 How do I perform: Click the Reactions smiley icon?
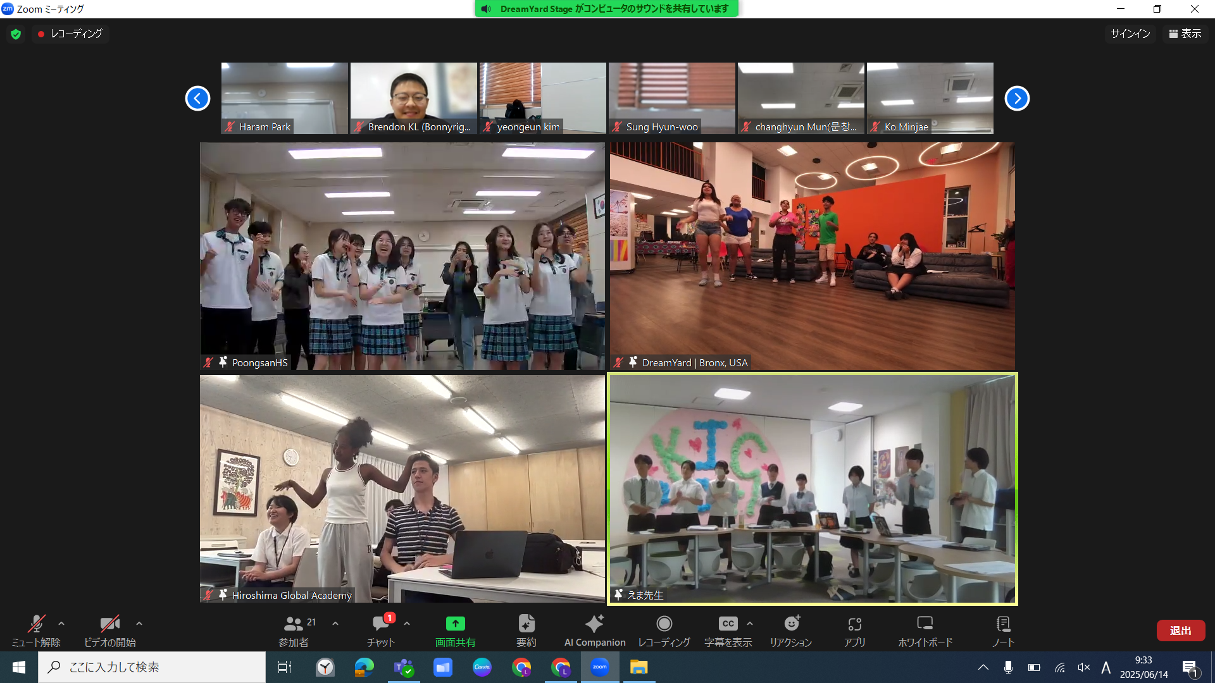coord(791,624)
